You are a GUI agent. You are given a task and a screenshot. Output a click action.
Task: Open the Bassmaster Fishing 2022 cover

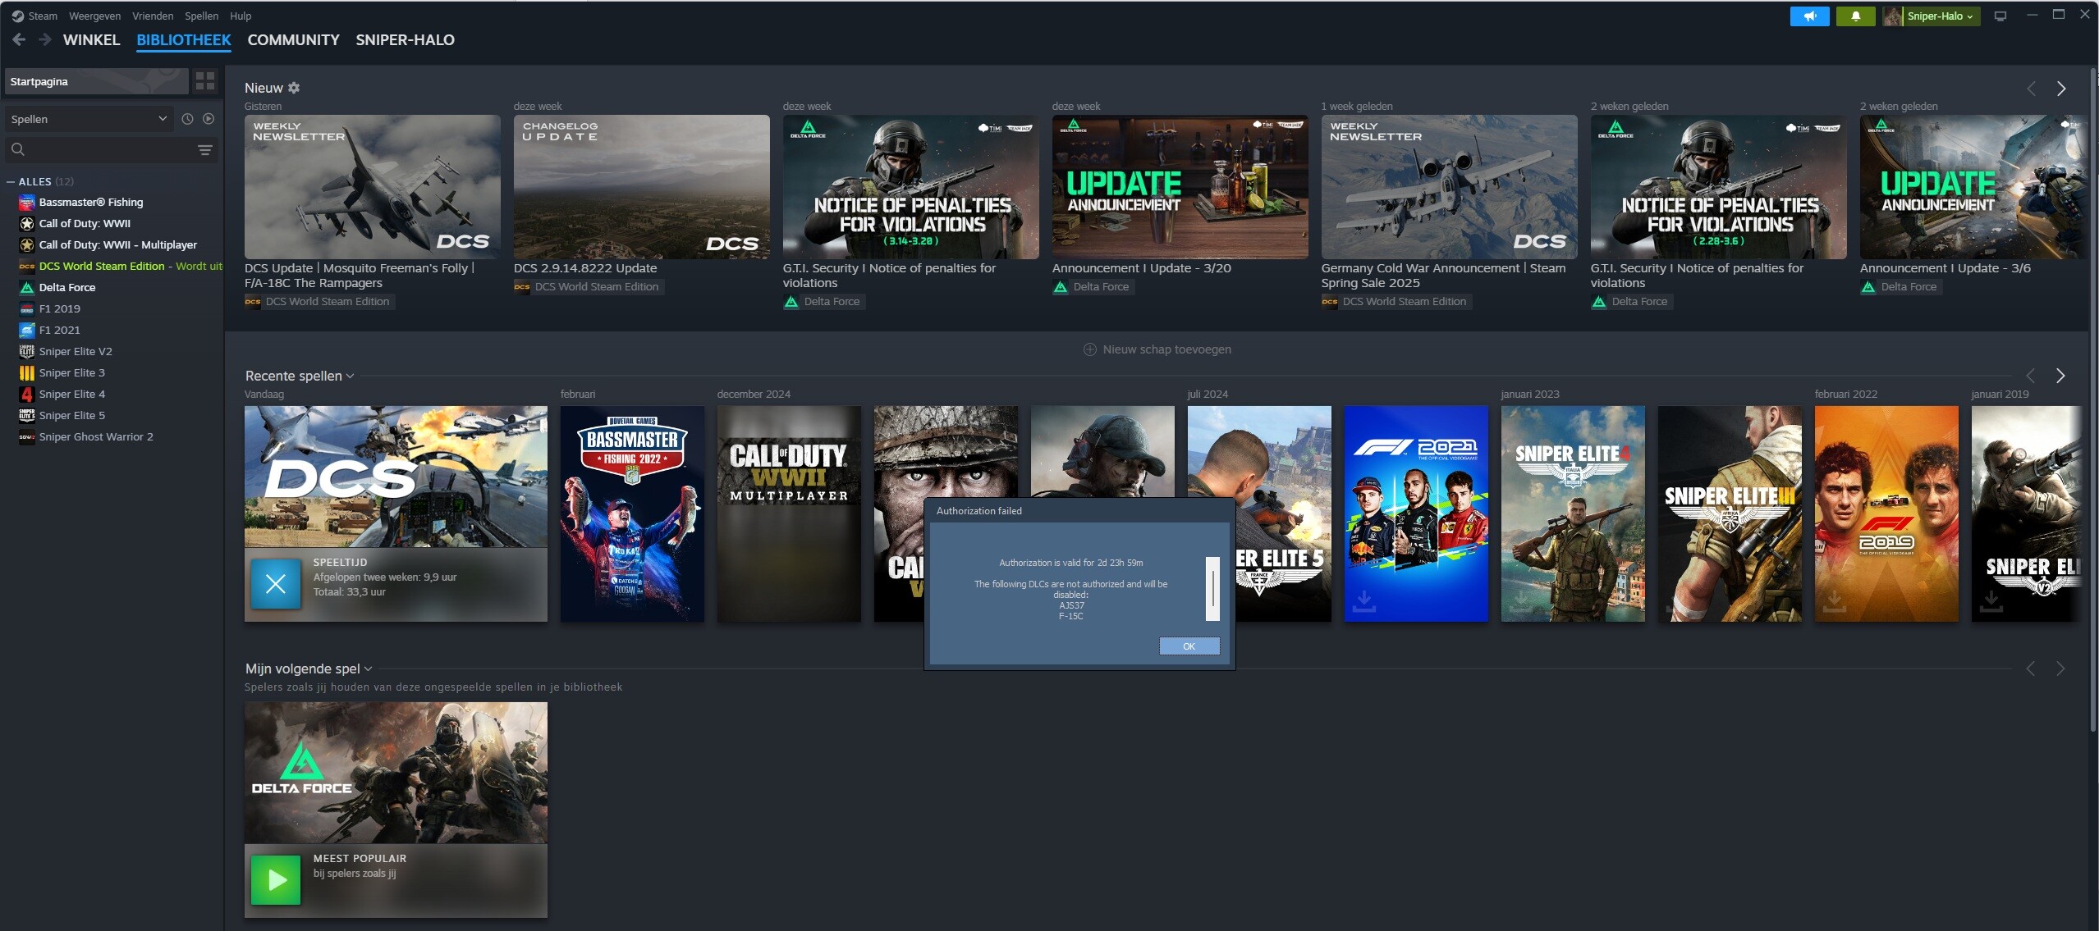[x=632, y=513]
